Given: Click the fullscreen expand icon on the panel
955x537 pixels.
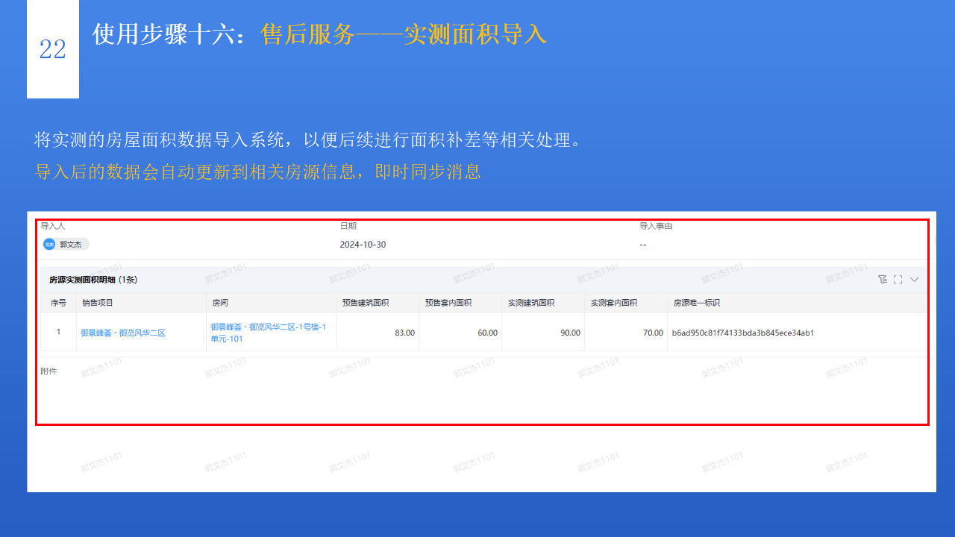Looking at the screenshot, I should [x=898, y=279].
